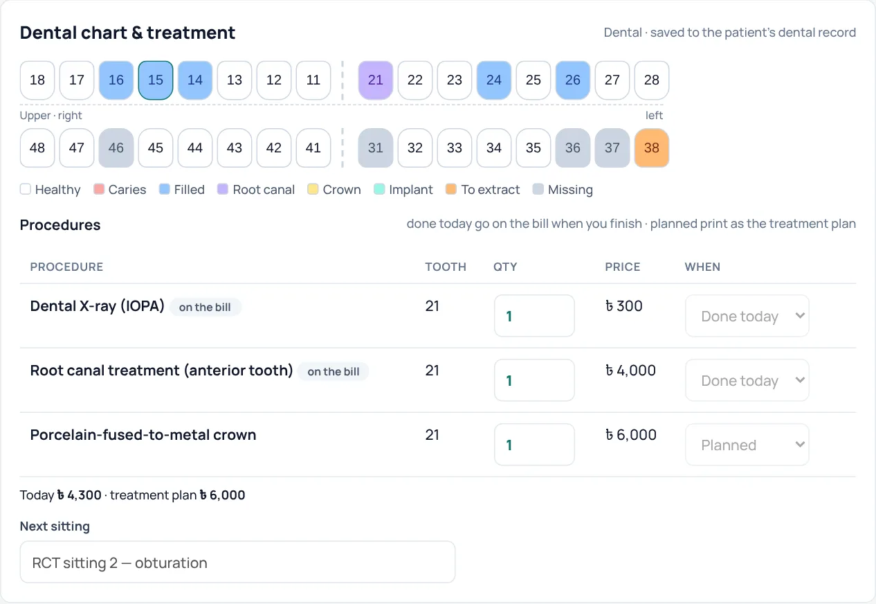
Task: Click tooth 26 in the upper left
Action: point(573,80)
